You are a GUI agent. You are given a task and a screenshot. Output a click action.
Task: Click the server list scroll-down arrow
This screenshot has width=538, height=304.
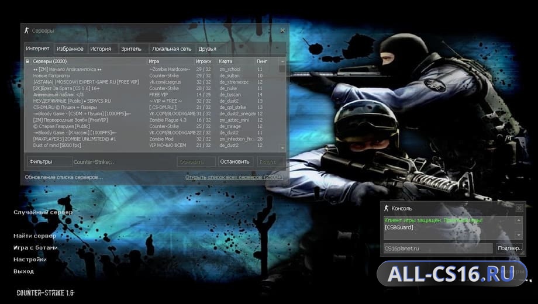(282, 148)
